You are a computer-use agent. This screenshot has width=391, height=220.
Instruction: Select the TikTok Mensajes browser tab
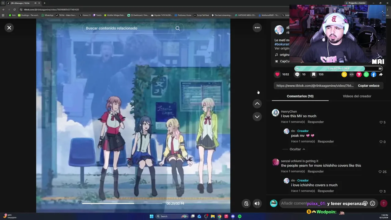coord(24,3)
